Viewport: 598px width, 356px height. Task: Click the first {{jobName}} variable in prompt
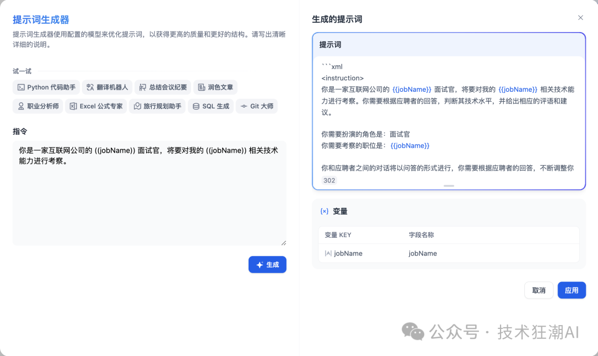point(411,90)
